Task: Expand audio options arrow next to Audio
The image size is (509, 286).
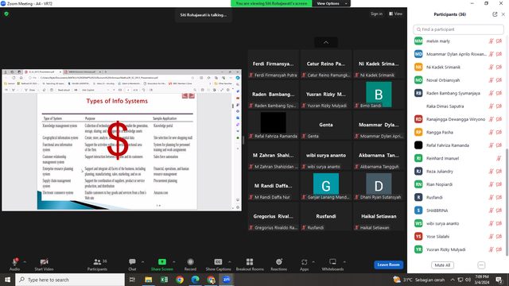Action: pos(25,261)
